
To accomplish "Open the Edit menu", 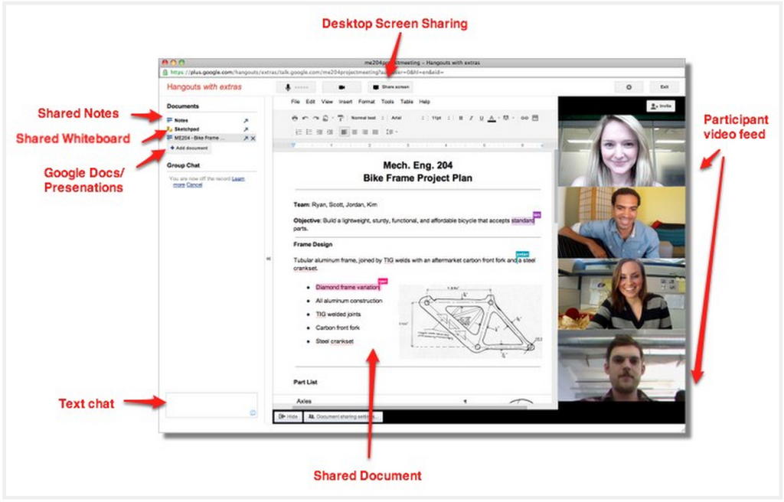I will pyautogui.click(x=311, y=102).
